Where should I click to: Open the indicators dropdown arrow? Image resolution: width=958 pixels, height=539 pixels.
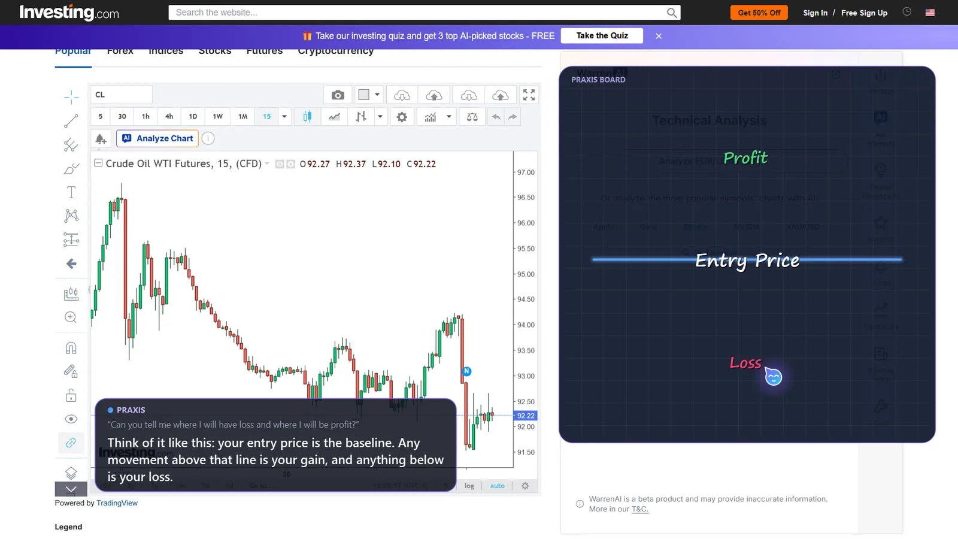(x=449, y=117)
